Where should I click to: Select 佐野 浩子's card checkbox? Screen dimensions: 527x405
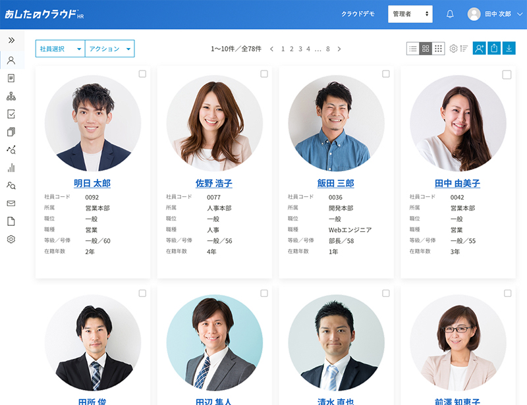pyautogui.click(x=264, y=74)
